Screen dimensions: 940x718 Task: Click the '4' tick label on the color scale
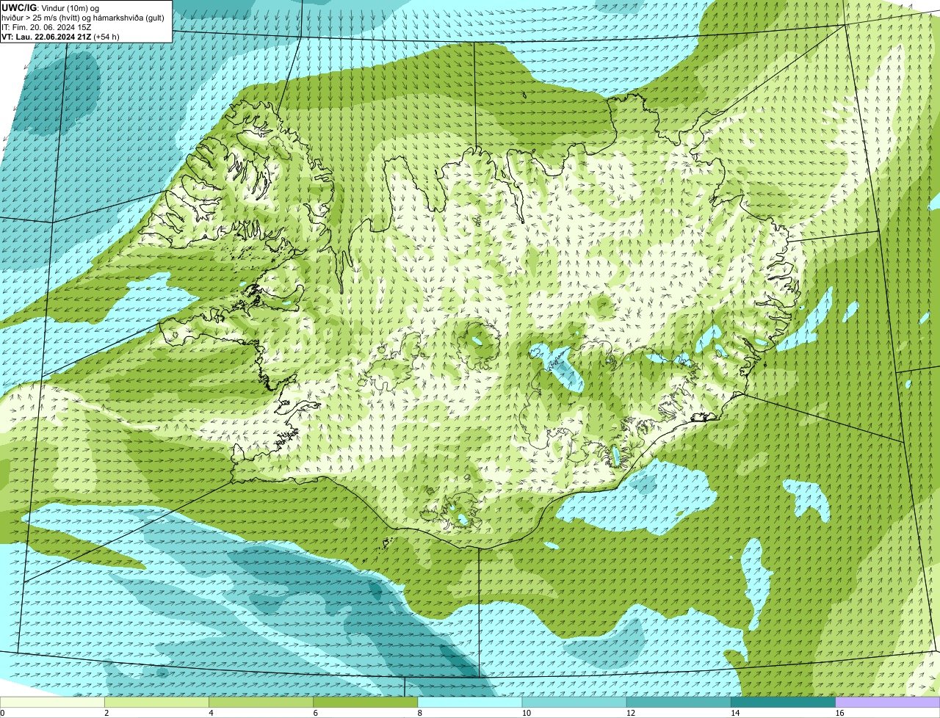pyautogui.click(x=211, y=713)
